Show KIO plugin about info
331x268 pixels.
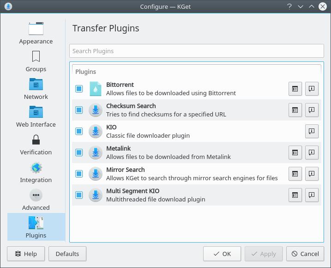click(x=312, y=131)
